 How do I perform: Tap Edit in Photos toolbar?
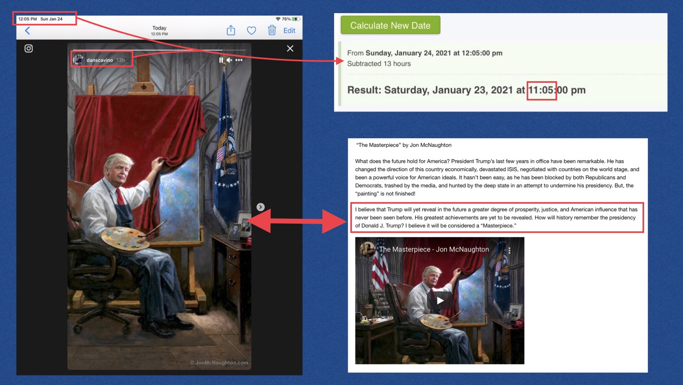click(x=289, y=30)
